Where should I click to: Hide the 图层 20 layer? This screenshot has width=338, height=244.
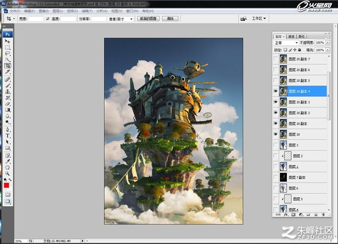pyautogui.click(x=276, y=134)
